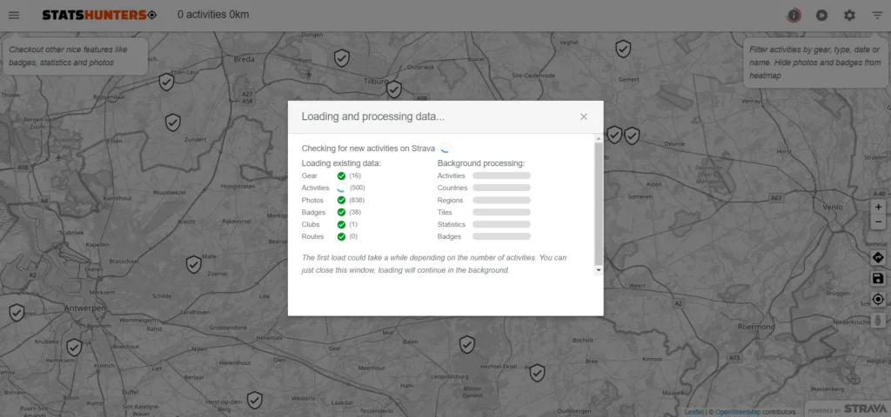Open the OpenStreetMap attribution link

tap(737, 411)
